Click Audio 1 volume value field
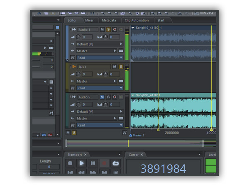Screen dimensions: 249x186 click(x=87, y=37)
